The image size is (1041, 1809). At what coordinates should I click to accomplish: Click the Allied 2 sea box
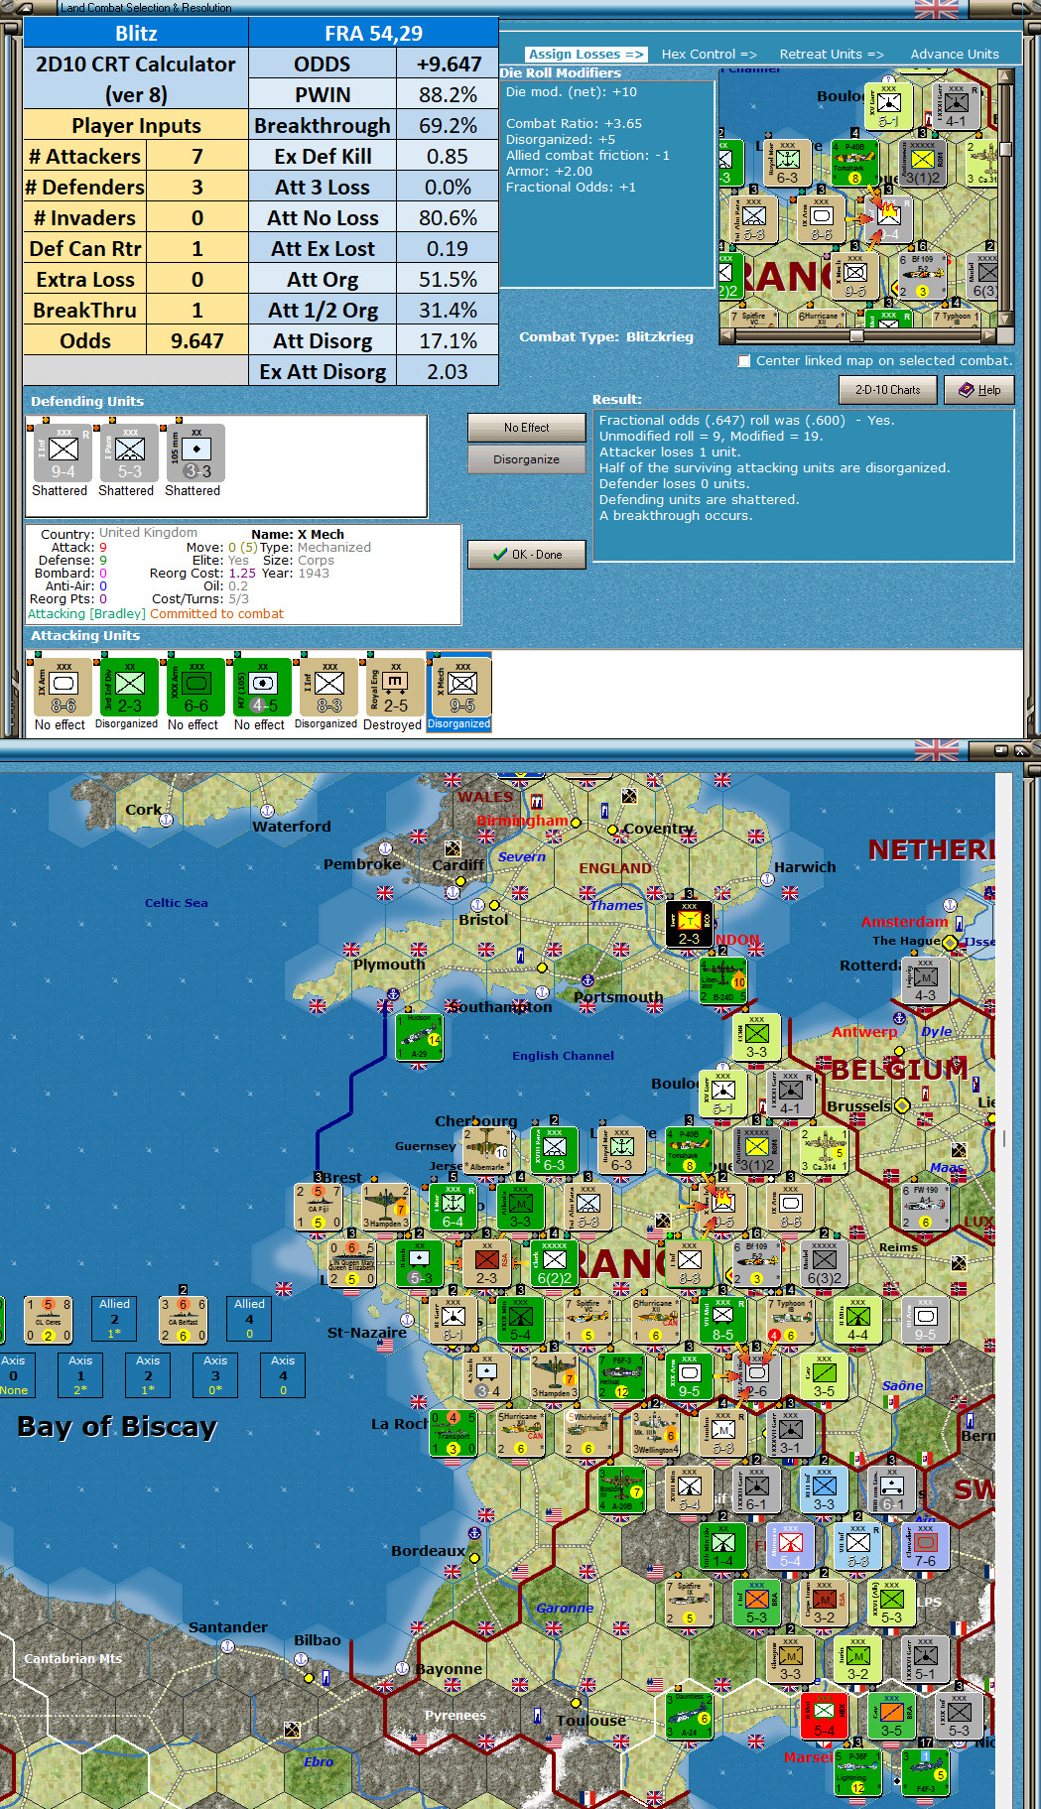tap(115, 1319)
